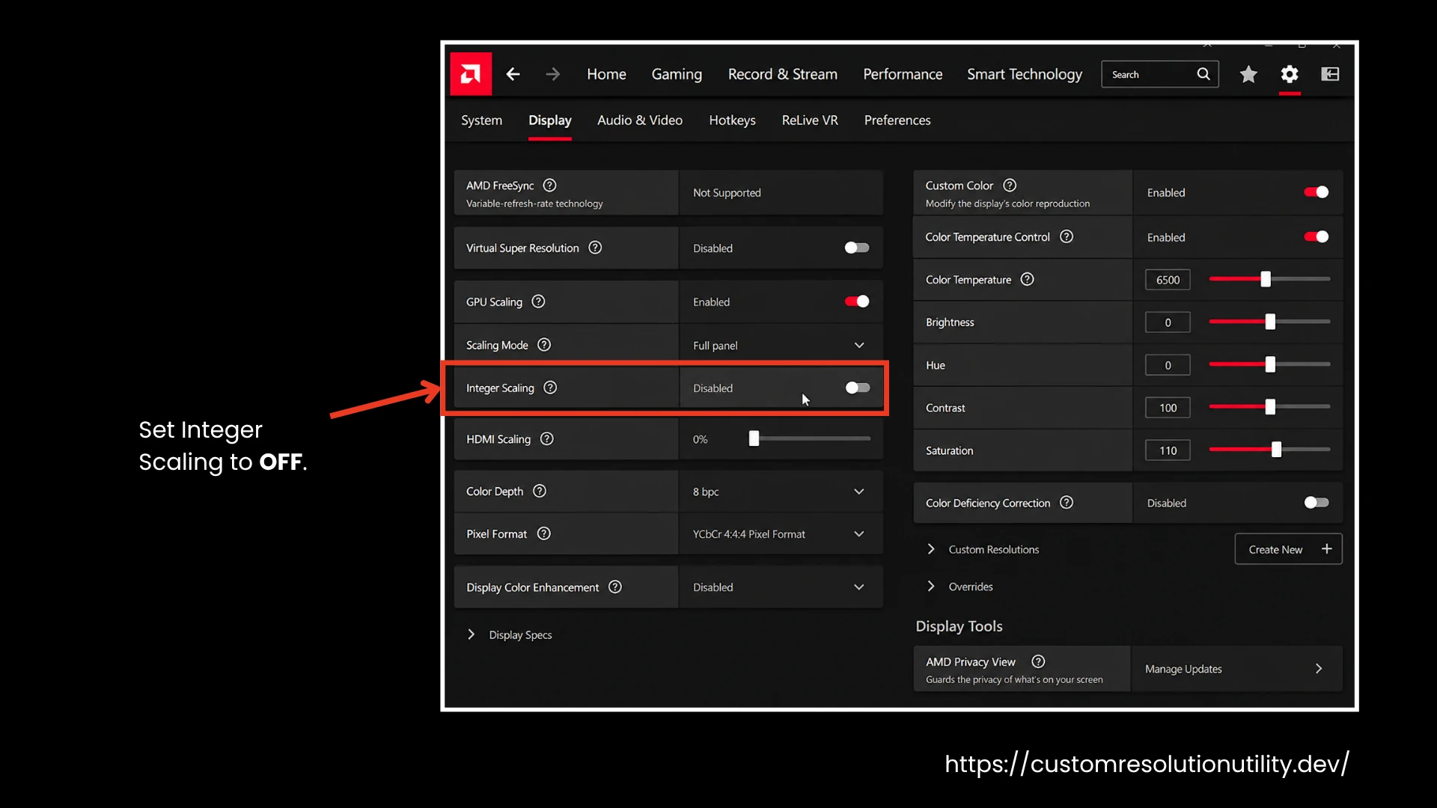
Task: Open help for HDMI Scaling
Action: (x=547, y=438)
